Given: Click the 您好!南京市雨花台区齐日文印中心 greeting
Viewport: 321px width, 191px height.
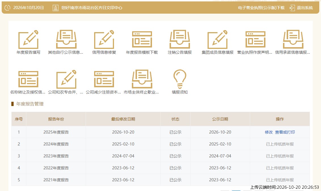Looking at the screenshot, I should (x=92, y=8).
